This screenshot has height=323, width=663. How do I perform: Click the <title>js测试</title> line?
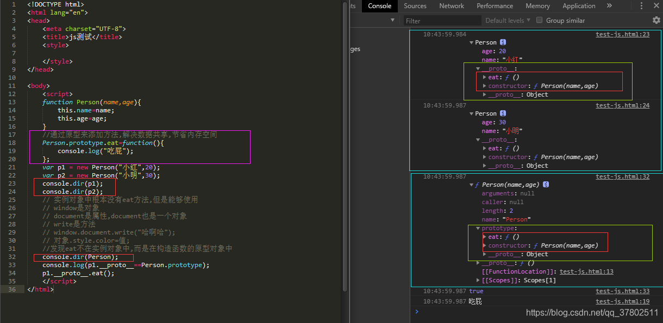point(83,37)
